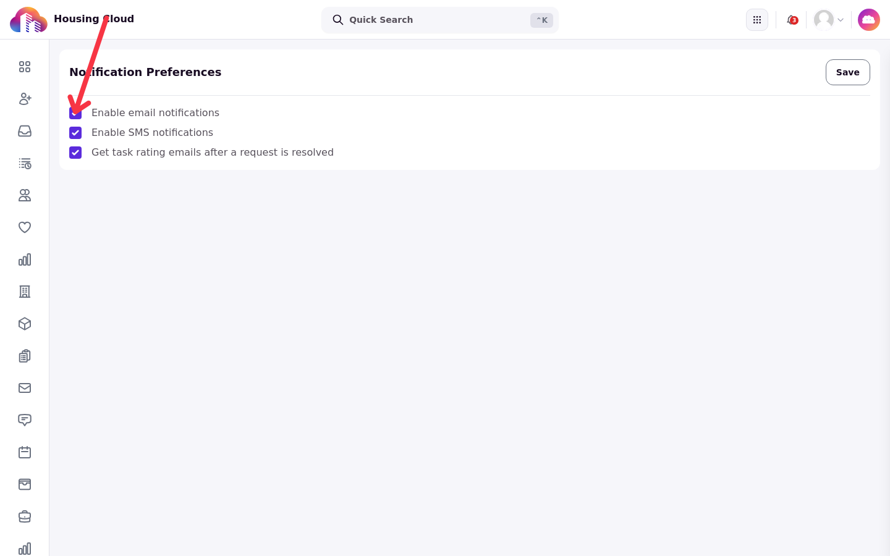890x556 pixels.
Task: Expand the user profile dropdown chevron
Action: [x=841, y=20]
